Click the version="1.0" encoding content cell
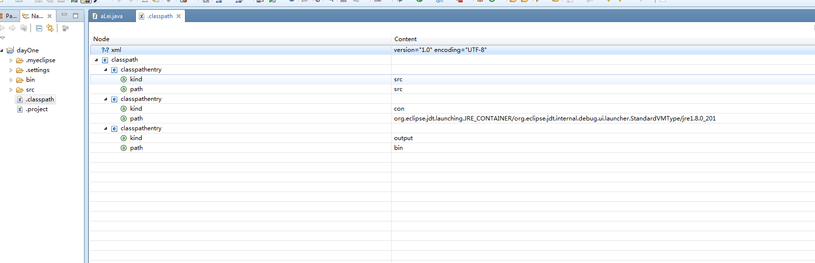The image size is (815, 263). (x=440, y=50)
